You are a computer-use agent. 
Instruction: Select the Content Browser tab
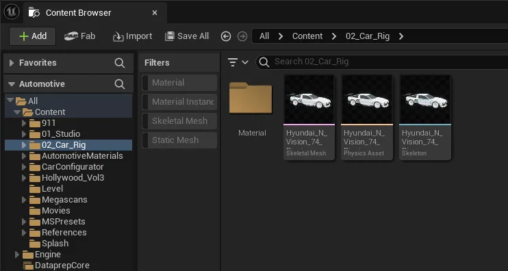tap(95, 12)
